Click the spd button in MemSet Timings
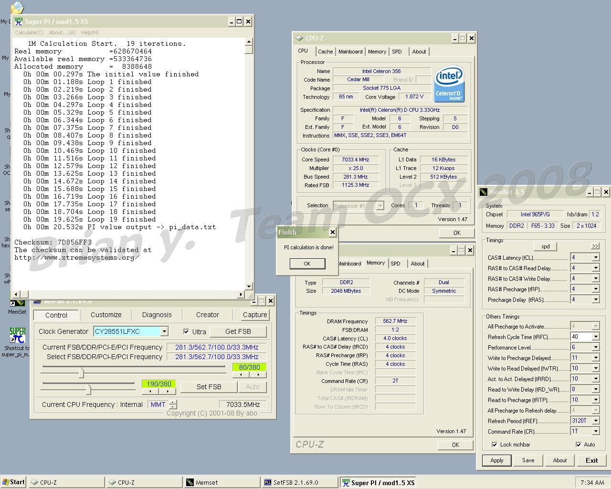Screen dimensions: 611x489 coord(546,246)
